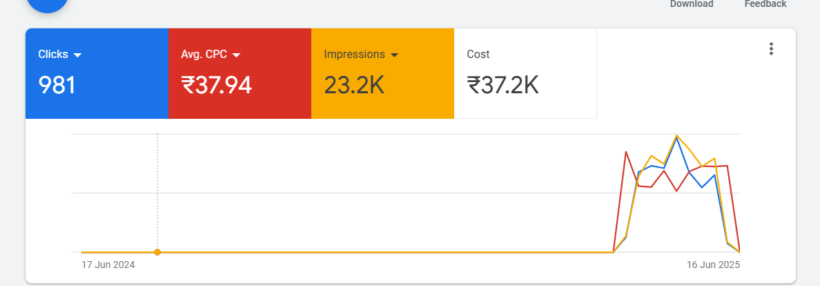Click the orange data point marker on chart

coord(157,252)
